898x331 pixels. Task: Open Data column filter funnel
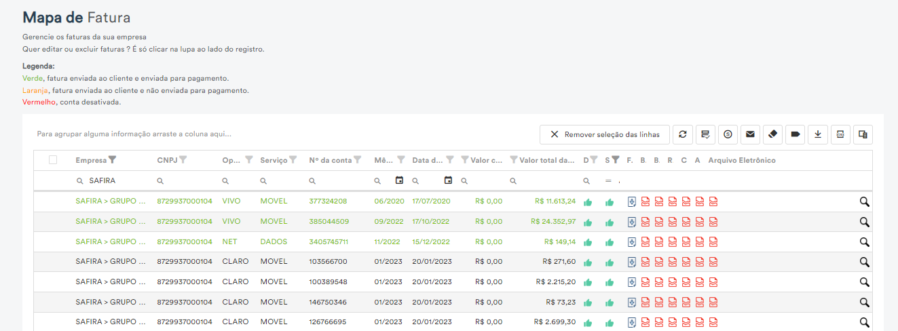(x=450, y=160)
